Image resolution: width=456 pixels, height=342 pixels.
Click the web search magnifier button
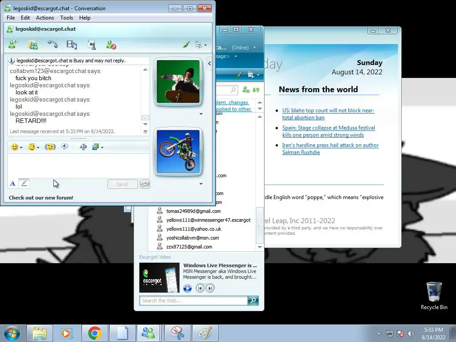[x=253, y=301]
